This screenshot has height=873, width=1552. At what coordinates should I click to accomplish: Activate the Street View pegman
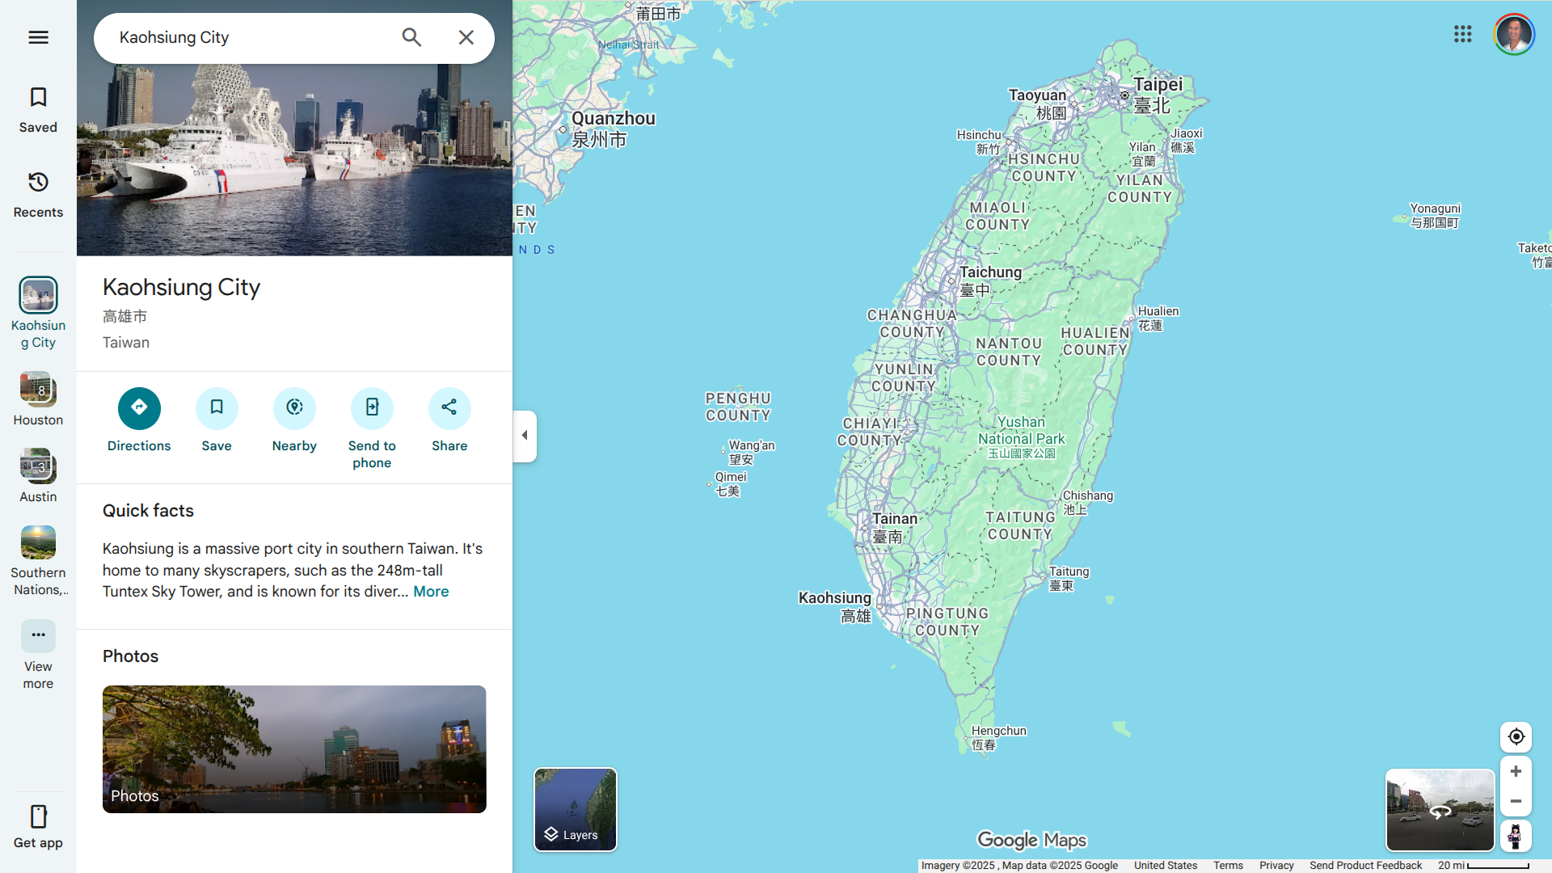click(1516, 836)
